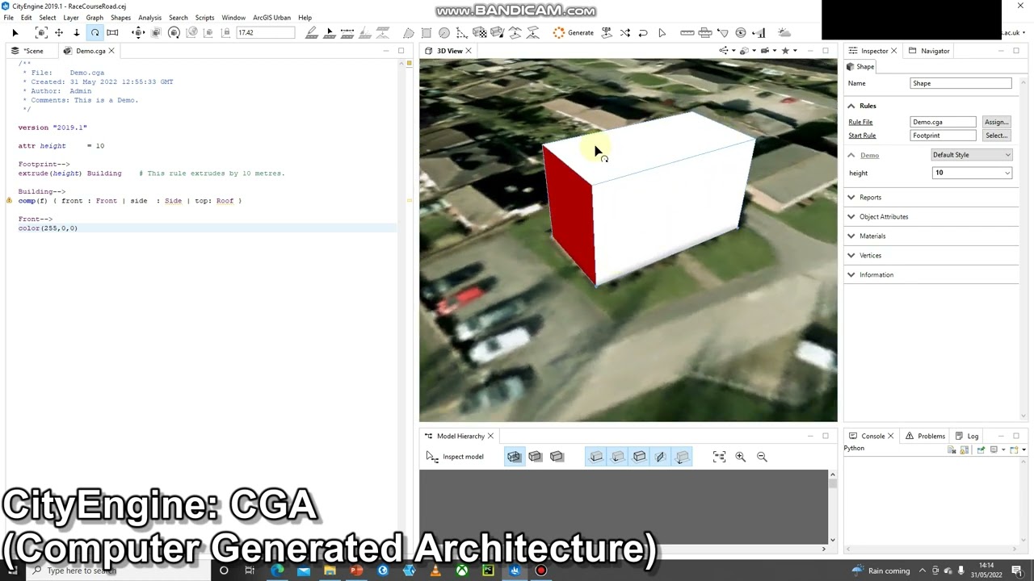Open the Shapes menu

click(x=120, y=17)
